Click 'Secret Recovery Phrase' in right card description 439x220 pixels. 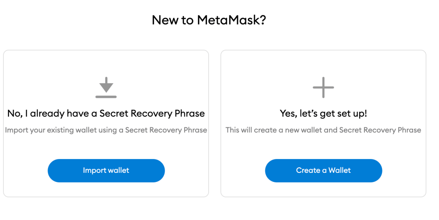coord(380,130)
